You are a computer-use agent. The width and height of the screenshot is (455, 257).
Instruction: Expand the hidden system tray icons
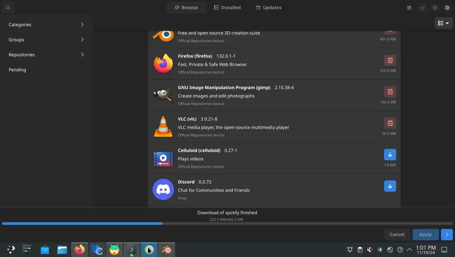[409, 250]
